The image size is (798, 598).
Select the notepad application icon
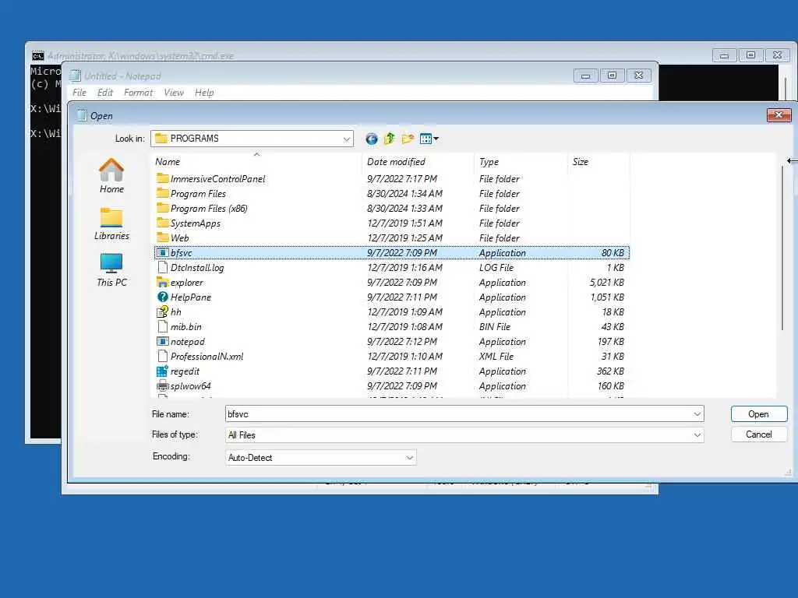tap(162, 341)
